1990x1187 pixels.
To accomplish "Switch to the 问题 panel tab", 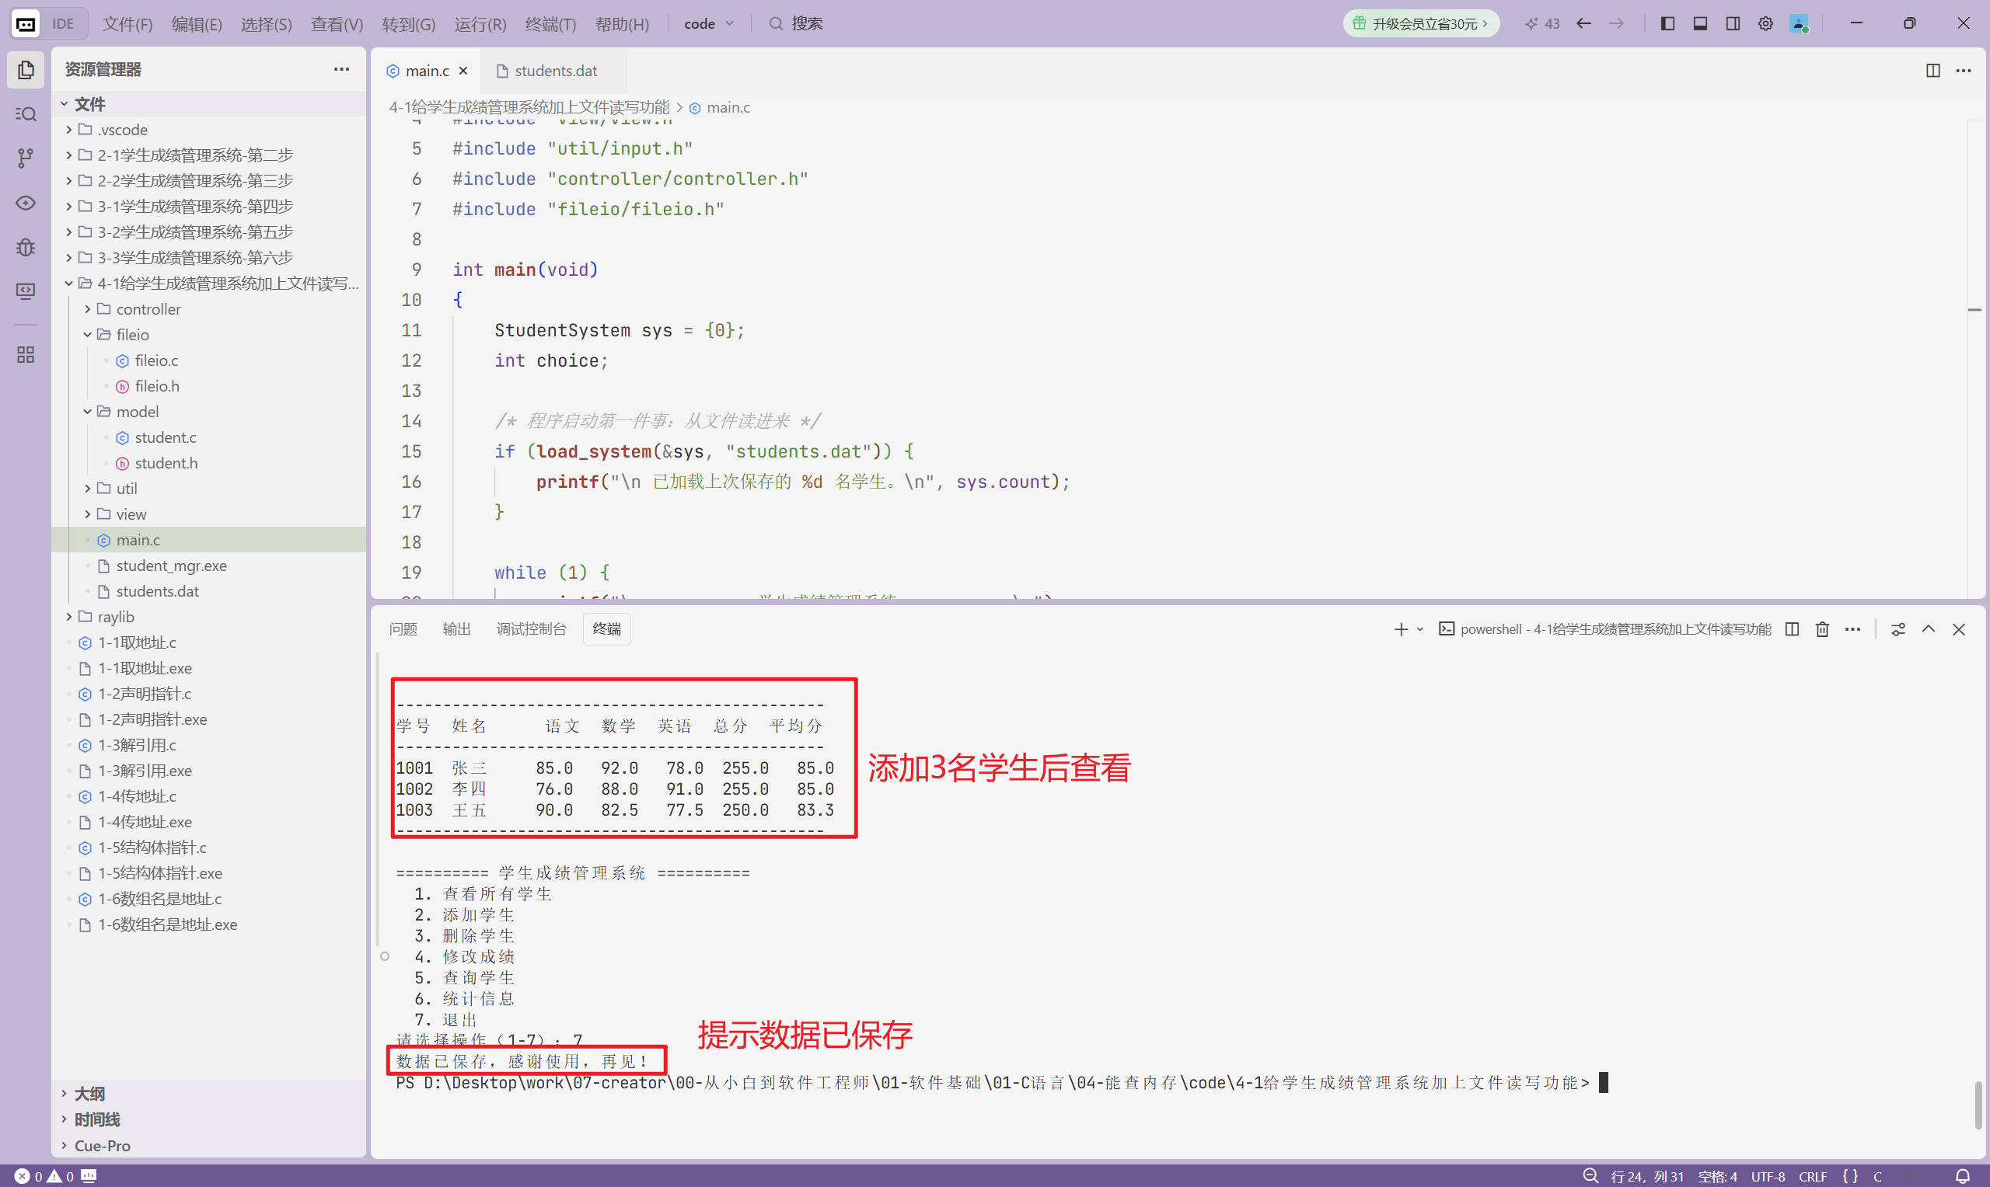I will coord(403,629).
